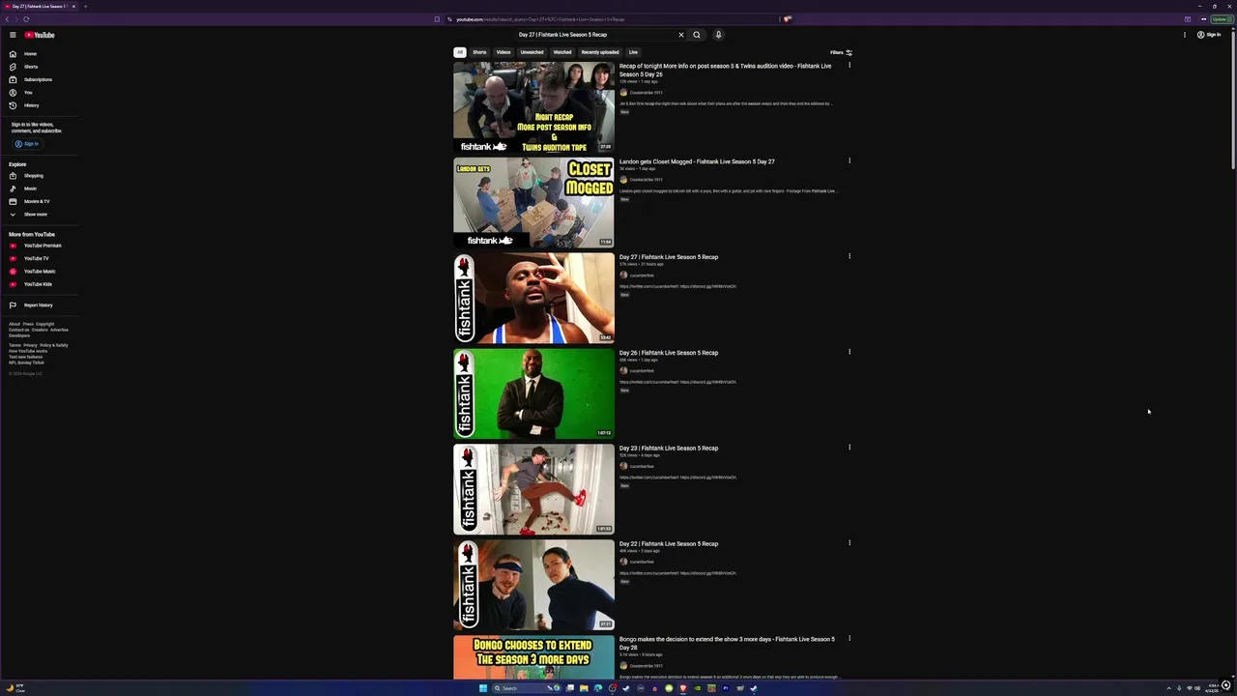Click the sidebar Sign in button
Image resolution: width=1237 pixels, height=696 pixels.
tap(27, 144)
